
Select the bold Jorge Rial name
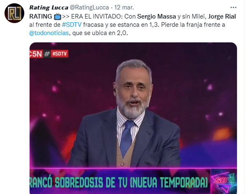(x=222, y=16)
